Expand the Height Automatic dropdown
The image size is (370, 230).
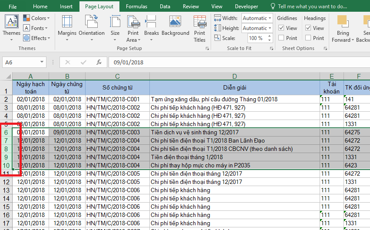pyautogui.click(x=270, y=28)
